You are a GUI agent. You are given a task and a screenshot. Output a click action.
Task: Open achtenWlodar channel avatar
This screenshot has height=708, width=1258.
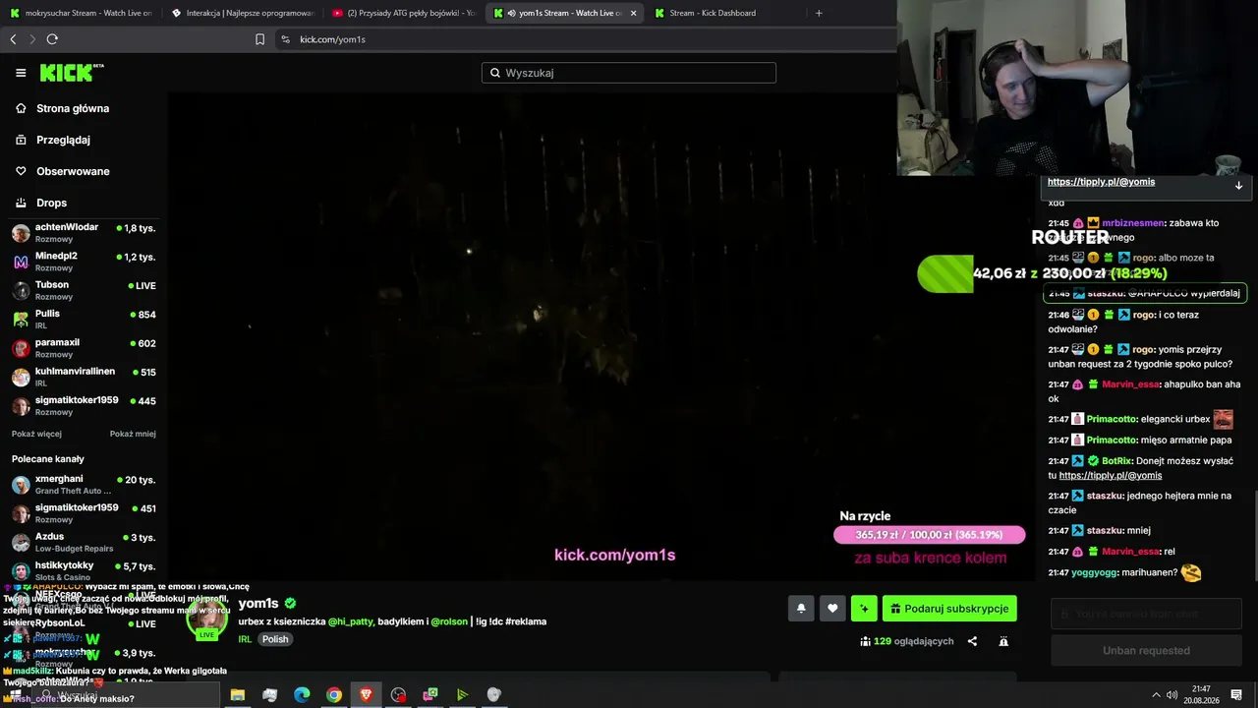point(21,233)
